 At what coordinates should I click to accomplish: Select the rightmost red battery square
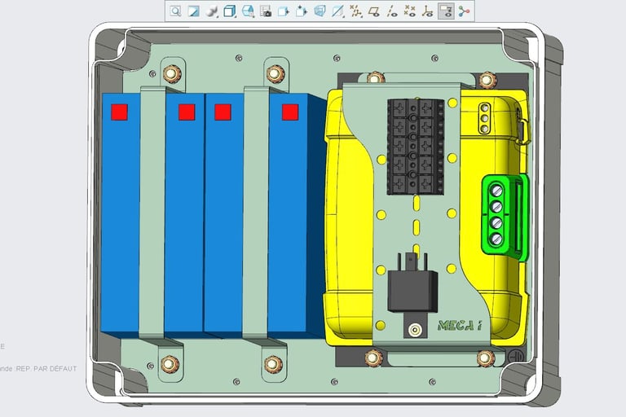(290, 112)
